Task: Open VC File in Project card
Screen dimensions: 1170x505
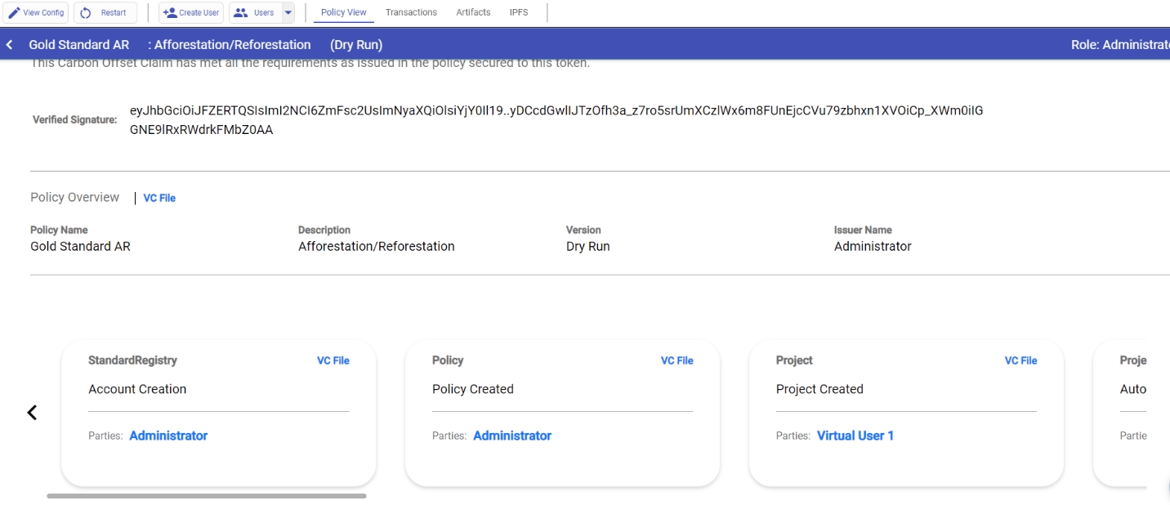Action: point(1020,360)
